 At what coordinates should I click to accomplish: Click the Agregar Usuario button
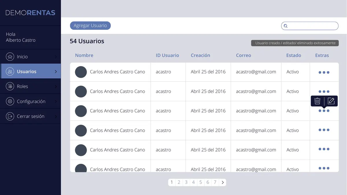coord(90,25)
